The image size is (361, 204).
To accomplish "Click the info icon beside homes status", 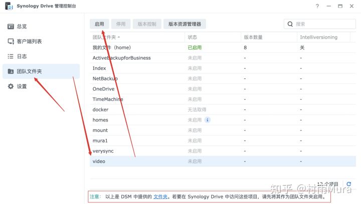I will pyautogui.click(x=208, y=120).
